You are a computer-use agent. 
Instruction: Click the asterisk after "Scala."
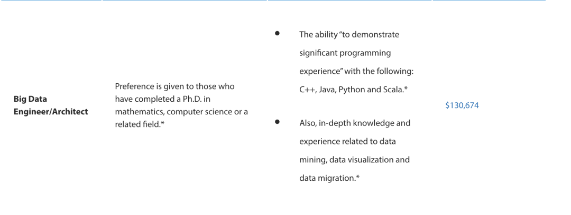405,90
